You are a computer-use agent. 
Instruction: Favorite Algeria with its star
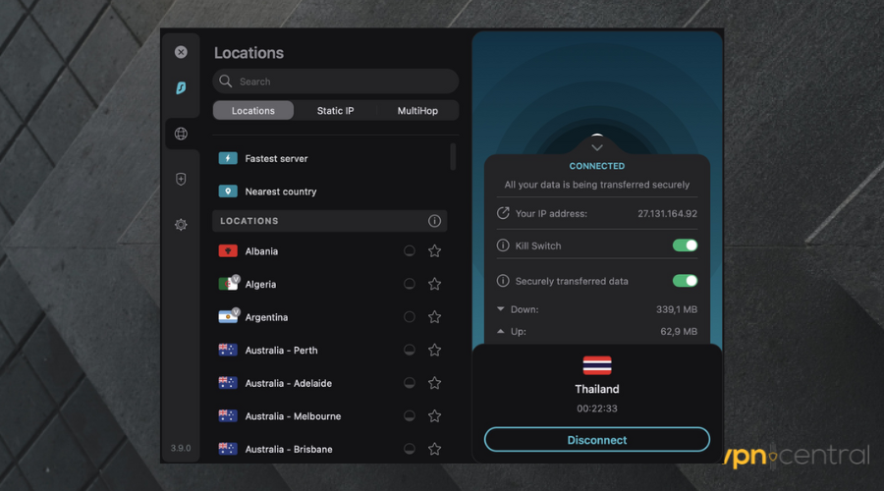tap(434, 284)
